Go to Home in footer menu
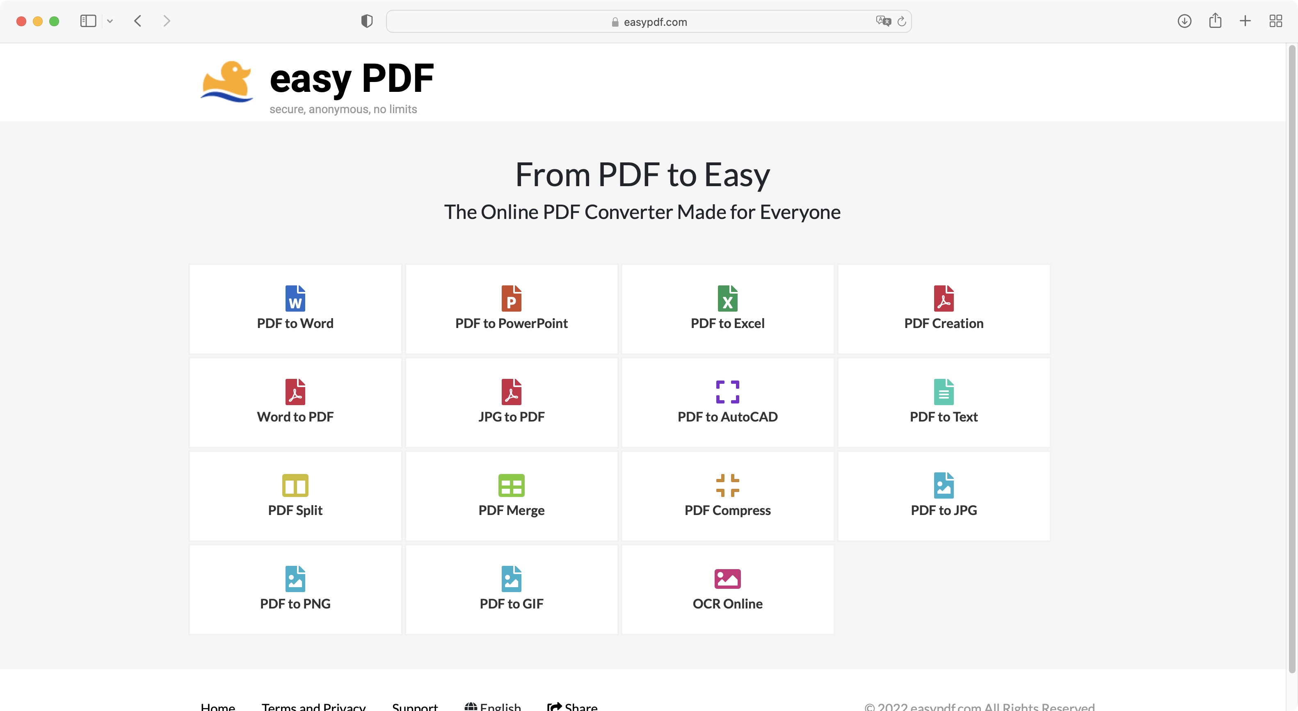This screenshot has height=711, width=1298. coord(218,706)
